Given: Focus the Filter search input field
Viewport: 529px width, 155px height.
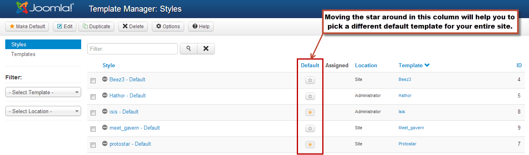Looking at the screenshot, I should click(x=132, y=49).
